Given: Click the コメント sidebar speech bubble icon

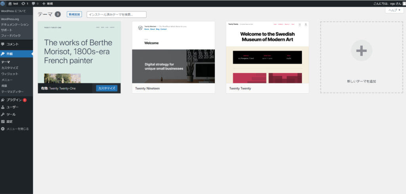Looking at the screenshot, I should tap(3, 44).
